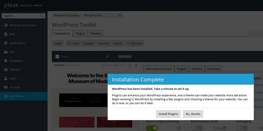Open the instance Themes tab
Screen dimensions: 263x131
point(197,69)
